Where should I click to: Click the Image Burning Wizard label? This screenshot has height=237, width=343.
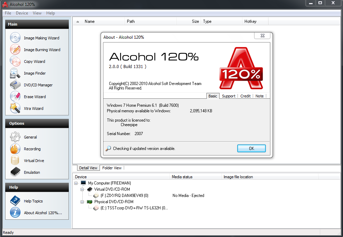42,50
